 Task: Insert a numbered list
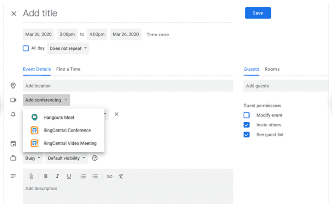pyautogui.click(x=83, y=176)
